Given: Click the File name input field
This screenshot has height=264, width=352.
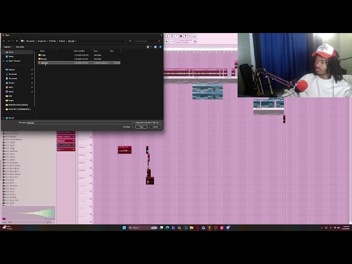Looking at the screenshot, I should [x=80, y=123].
